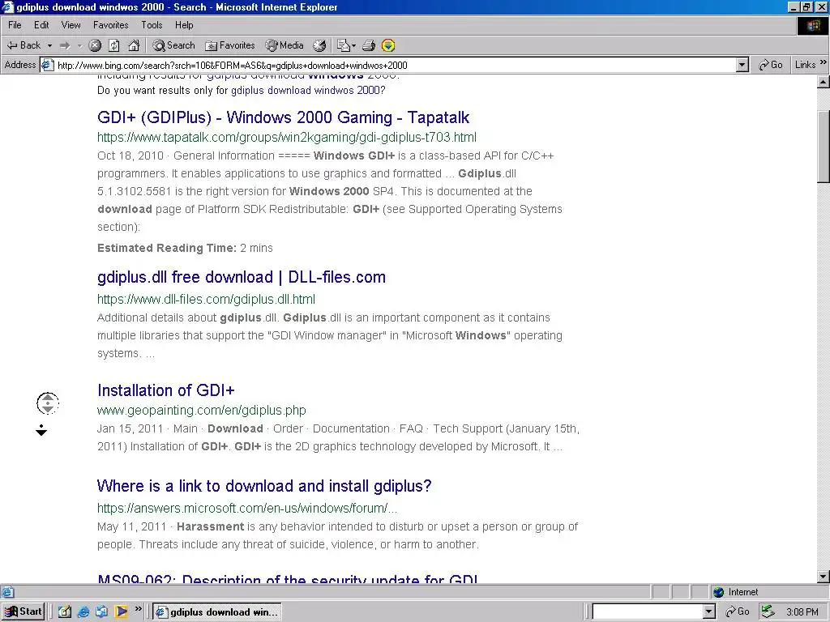Image resolution: width=830 pixels, height=622 pixels.
Task: Click the Mail toolbar icon
Action: pyautogui.click(x=344, y=45)
